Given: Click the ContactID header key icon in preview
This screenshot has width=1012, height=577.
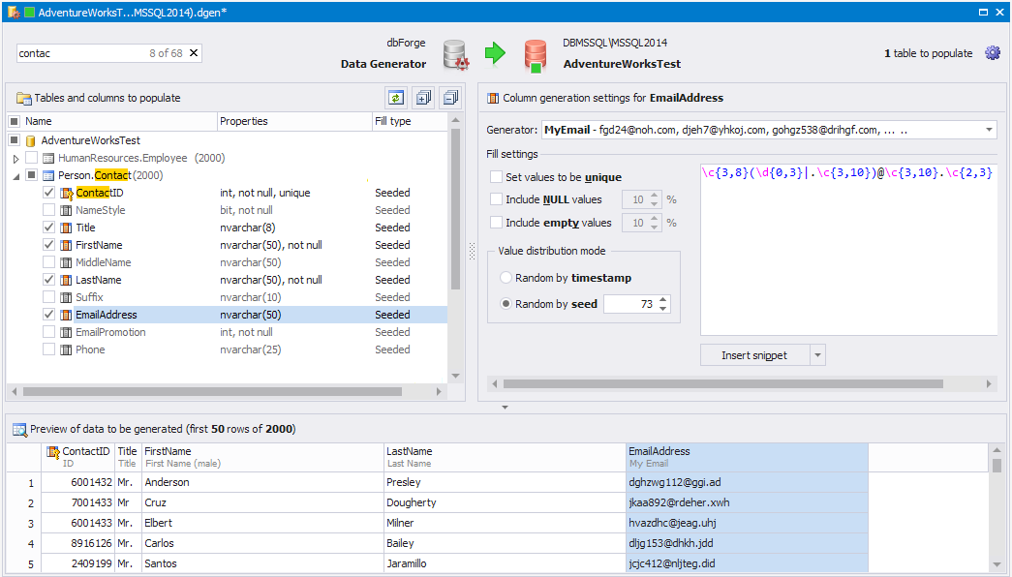Looking at the screenshot, I should click(53, 452).
